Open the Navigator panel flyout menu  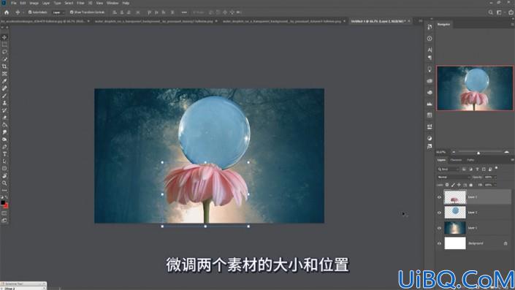pyautogui.click(x=512, y=24)
